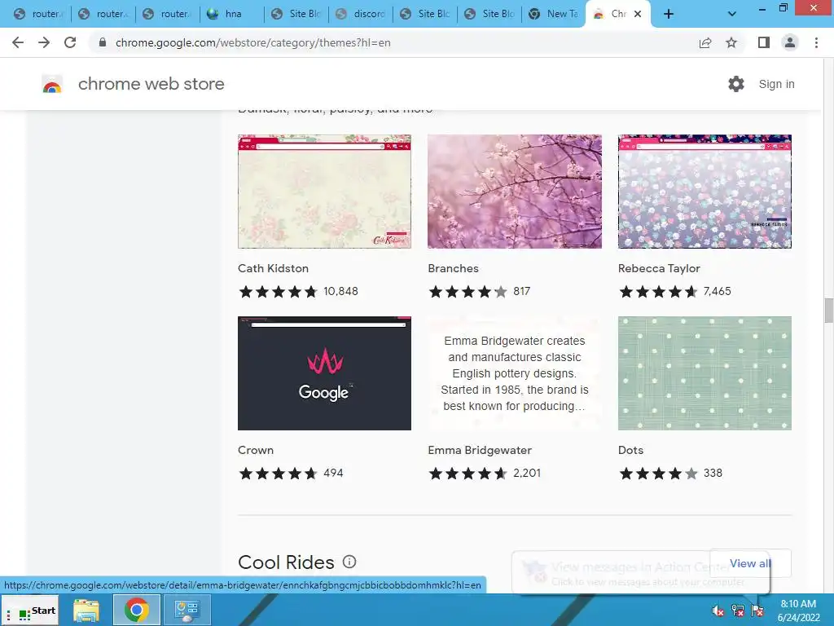Screen dimensions: 834x626
Task: Click the Chrome taskbar icon
Action: [x=137, y=610]
